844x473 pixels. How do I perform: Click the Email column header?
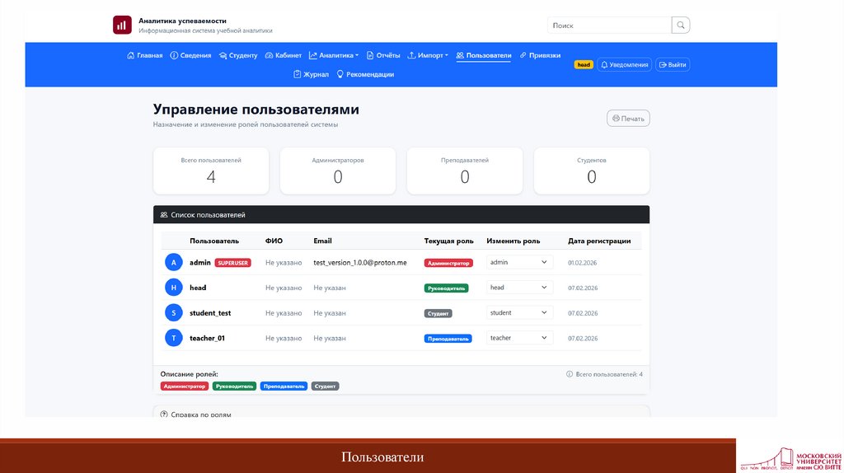(x=322, y=241)
